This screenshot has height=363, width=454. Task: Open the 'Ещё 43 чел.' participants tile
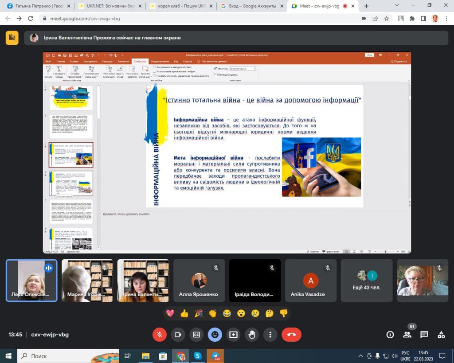(x=367, y=281)
